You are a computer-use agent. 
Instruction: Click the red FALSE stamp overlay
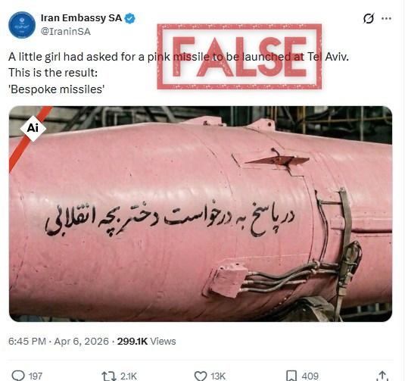click(239, 57)
